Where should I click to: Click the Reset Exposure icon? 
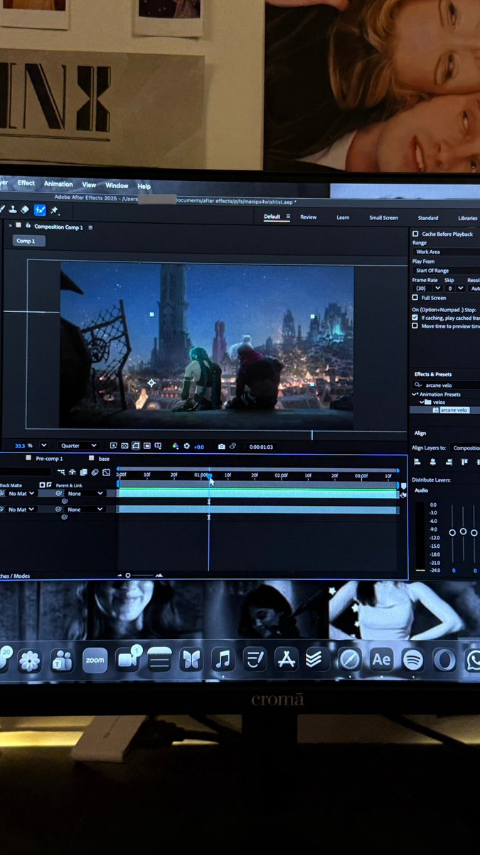[187, 446]
